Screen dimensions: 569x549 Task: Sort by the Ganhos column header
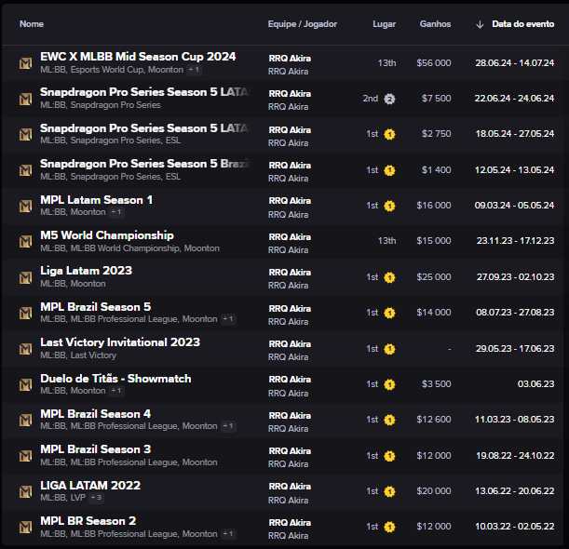tap(435, 24)
